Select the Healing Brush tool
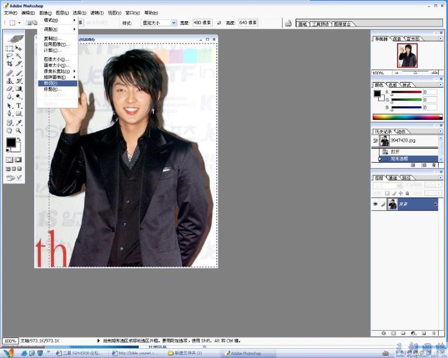448x358 pixels. pos(9,73)
